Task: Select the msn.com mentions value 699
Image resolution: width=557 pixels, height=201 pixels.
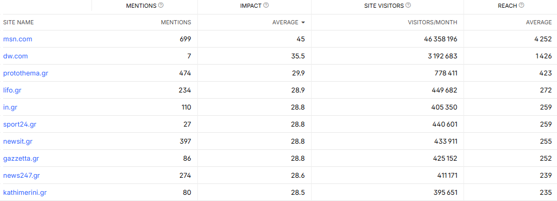Action: tap(185, 39)
